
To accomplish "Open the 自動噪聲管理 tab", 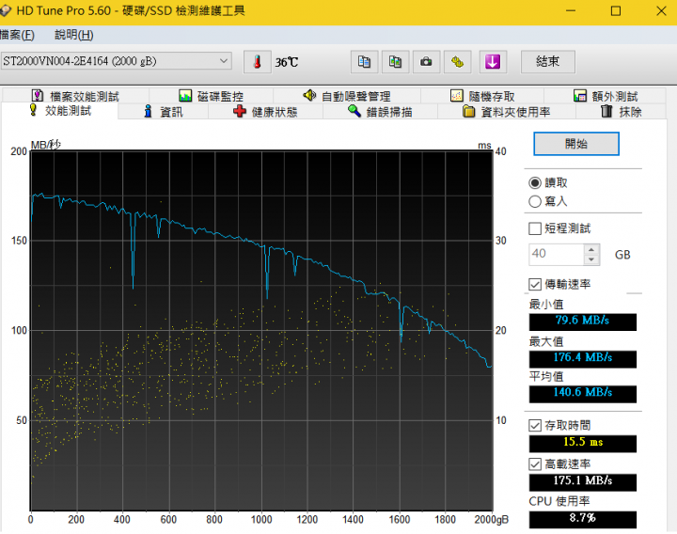I will (347, 96).
